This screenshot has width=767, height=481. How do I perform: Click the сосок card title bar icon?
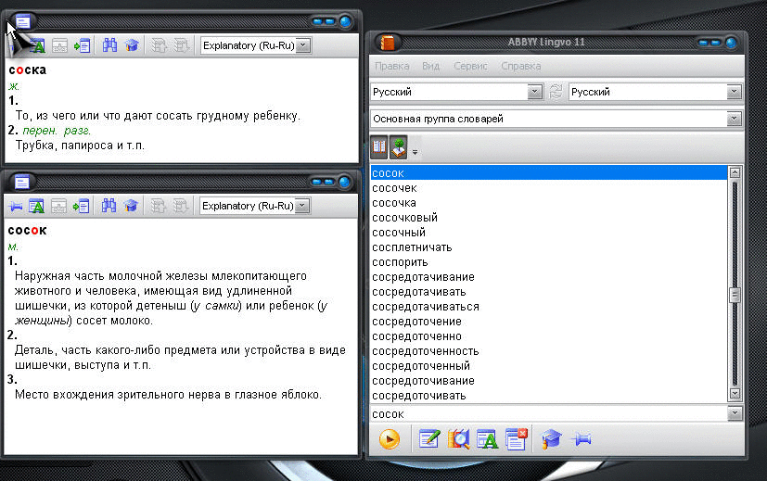coord(21,182)
